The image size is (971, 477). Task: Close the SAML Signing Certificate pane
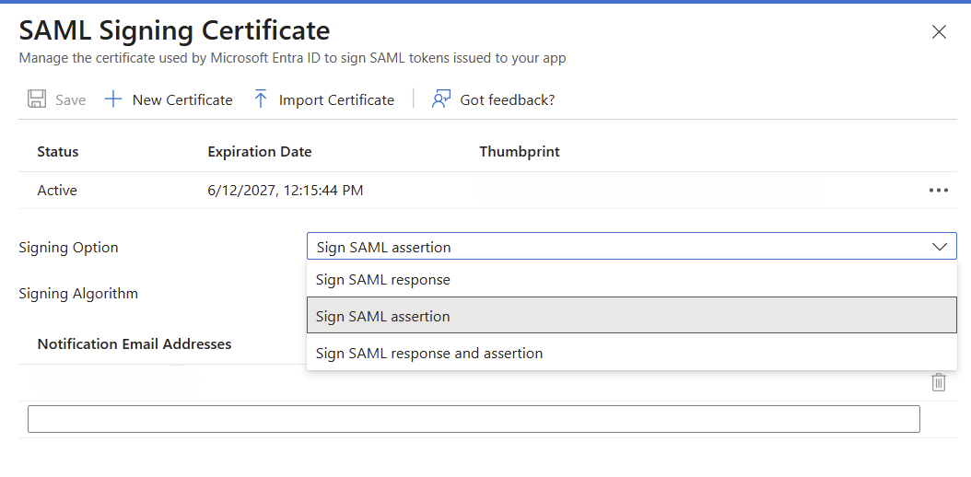(939, 32)
